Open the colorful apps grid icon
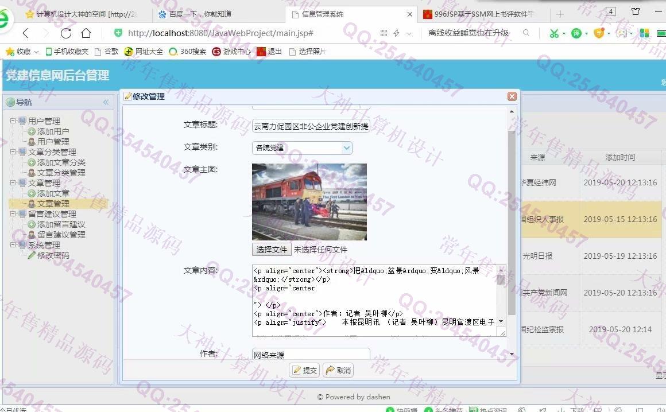 point(644,33)
